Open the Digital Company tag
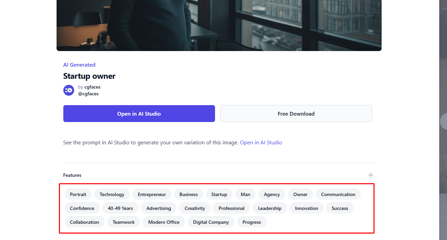The image size is (447, 240). click(211, 222)
